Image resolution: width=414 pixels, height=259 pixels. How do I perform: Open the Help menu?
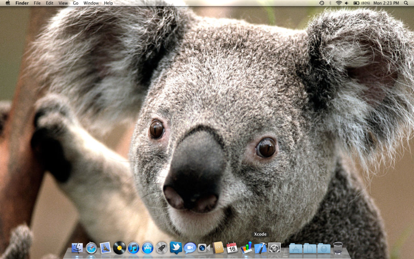pyautogui.click(x=108, y=3)
